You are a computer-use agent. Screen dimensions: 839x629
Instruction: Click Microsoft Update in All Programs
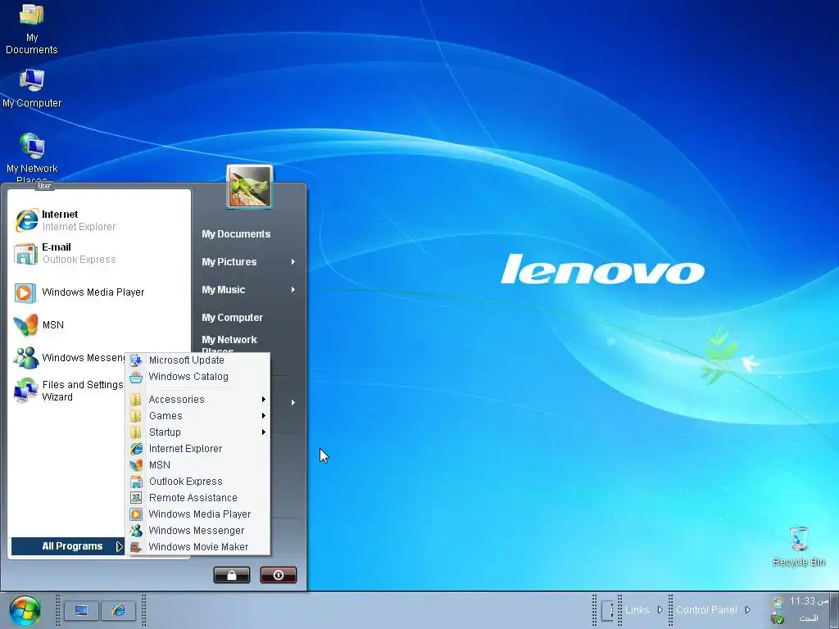[x=198, y=360]
